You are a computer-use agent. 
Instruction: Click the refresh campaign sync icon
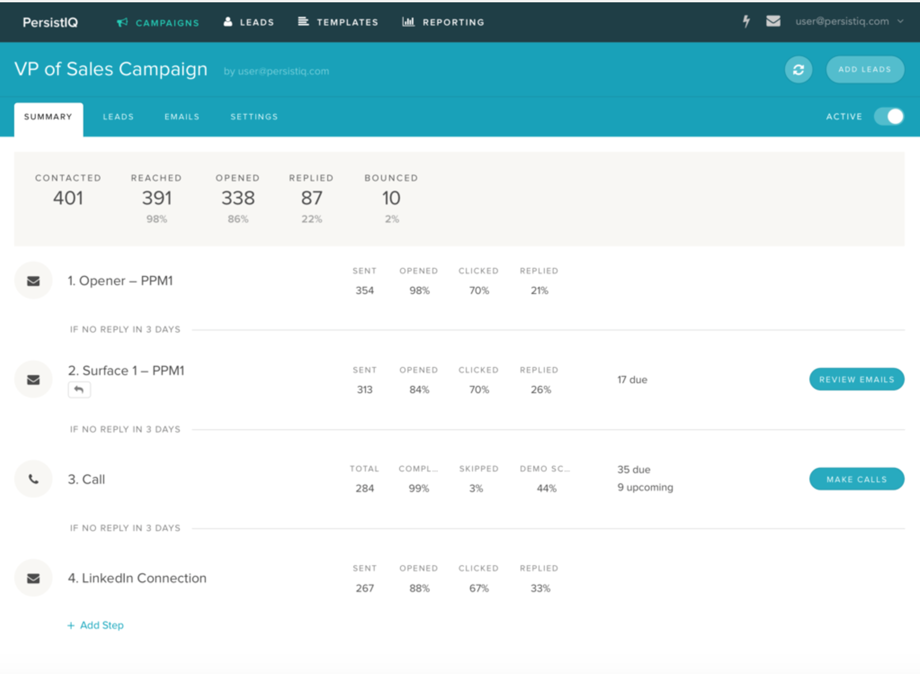point(798,70)
